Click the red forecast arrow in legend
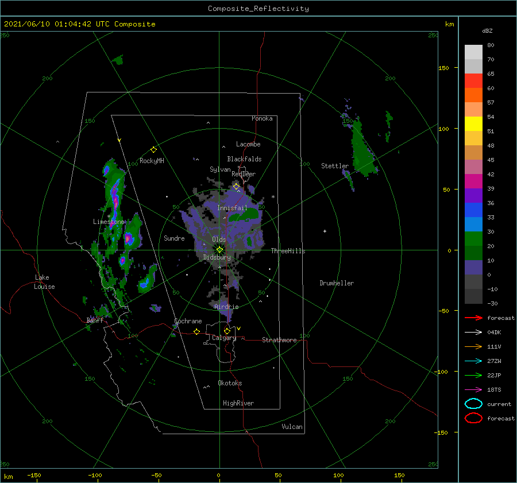 pos(473,318)
